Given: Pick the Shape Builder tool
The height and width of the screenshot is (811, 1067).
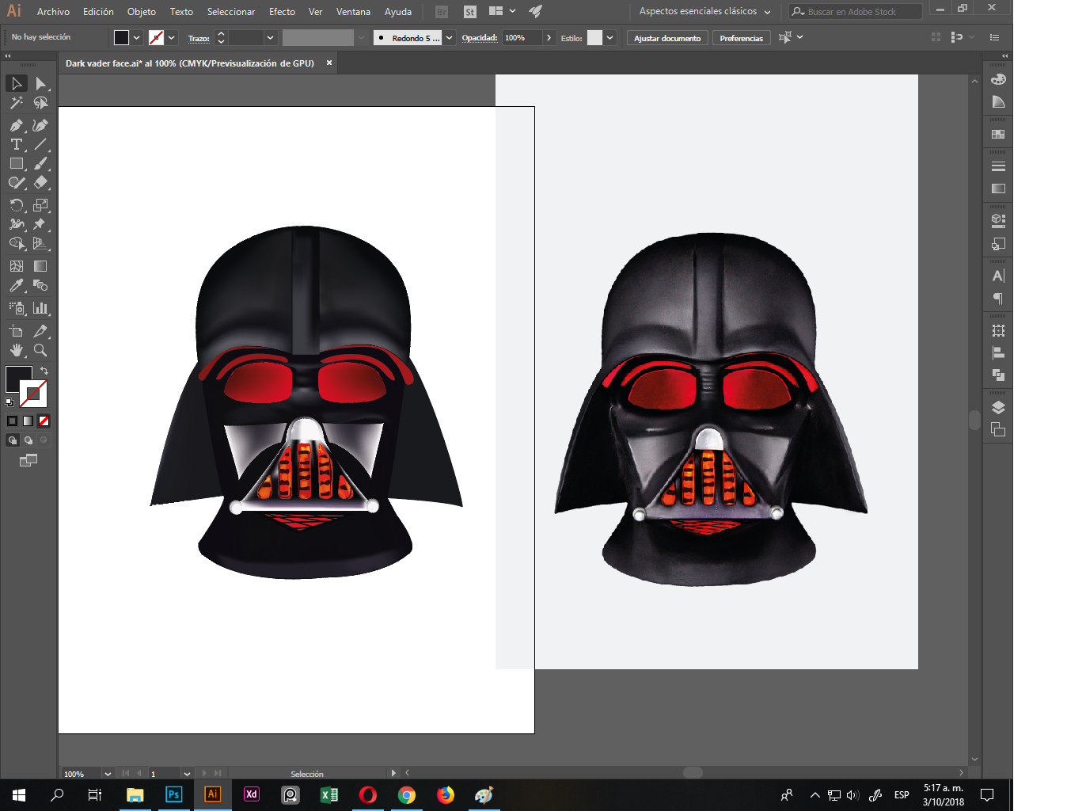Looking at the screenshot, I should 17,243.
